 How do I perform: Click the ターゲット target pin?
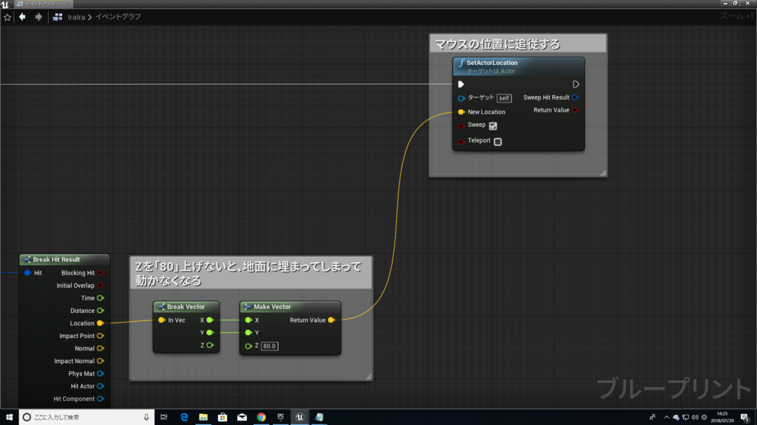click(x=461, y=98)
